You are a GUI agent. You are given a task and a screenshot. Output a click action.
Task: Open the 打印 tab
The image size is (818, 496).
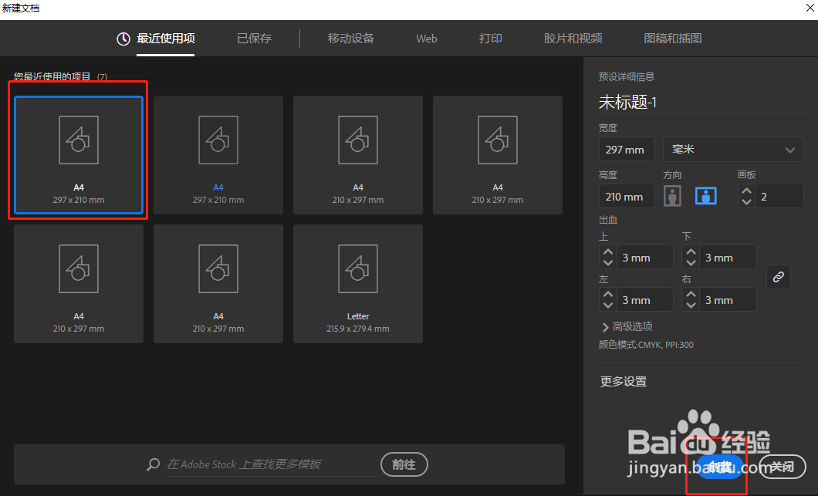pos(490,39)
